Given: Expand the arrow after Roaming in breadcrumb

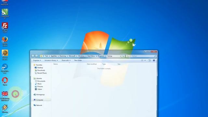Looking at the screenshot, I should tap(67, 56).
